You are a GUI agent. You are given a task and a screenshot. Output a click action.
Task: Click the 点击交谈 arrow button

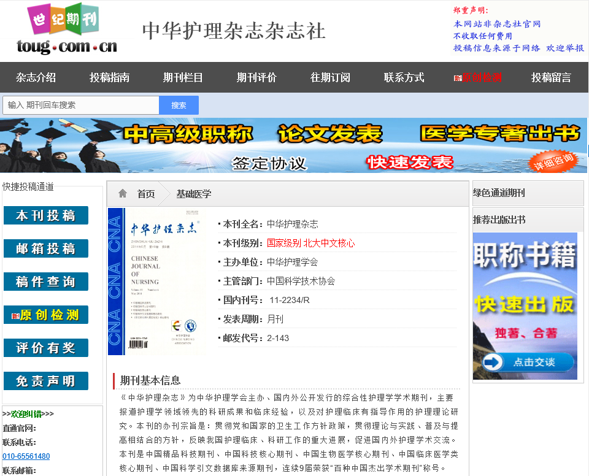coord(528,362)
